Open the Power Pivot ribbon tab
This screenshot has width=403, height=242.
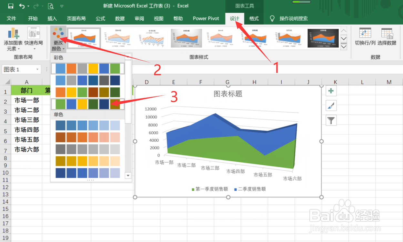pyautogui.click(x=206, y=18)
